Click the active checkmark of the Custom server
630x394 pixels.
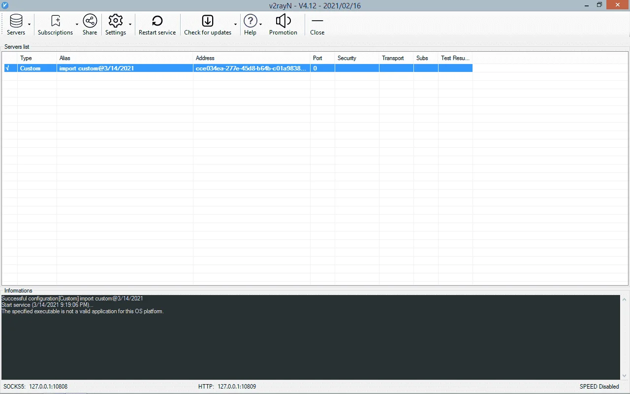[7, 68]
